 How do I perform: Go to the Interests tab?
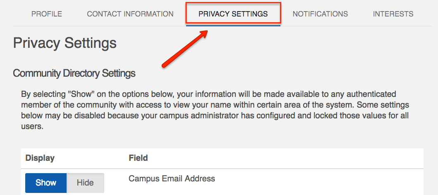point(393,14)
